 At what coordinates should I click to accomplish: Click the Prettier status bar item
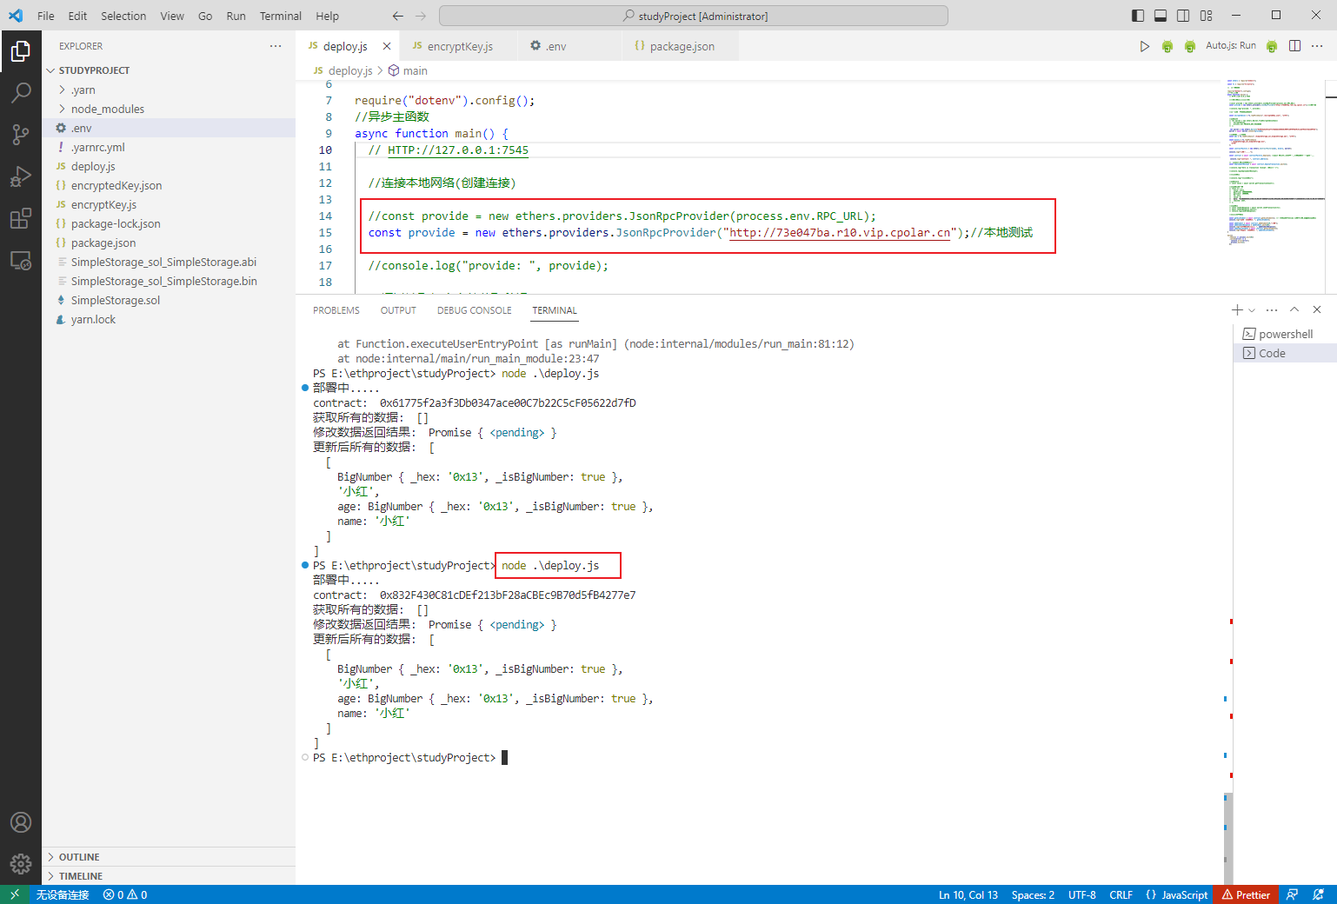1247,894
